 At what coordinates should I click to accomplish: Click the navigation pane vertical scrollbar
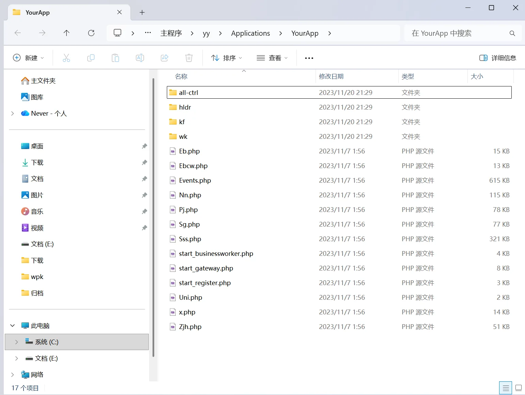(x=153, y=218)
